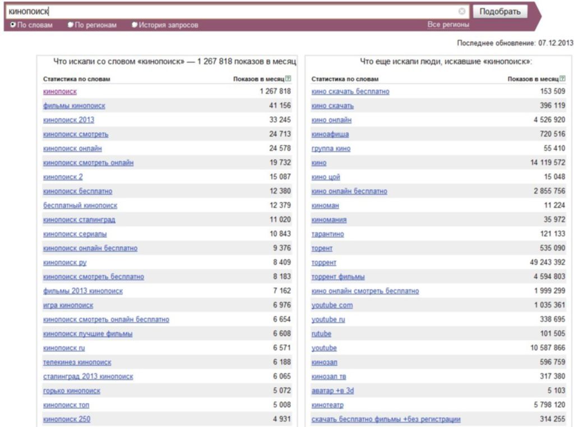Open the 'кино онлайн бесплатно' link
The image size is (574, 427).
tap(349, 191)
